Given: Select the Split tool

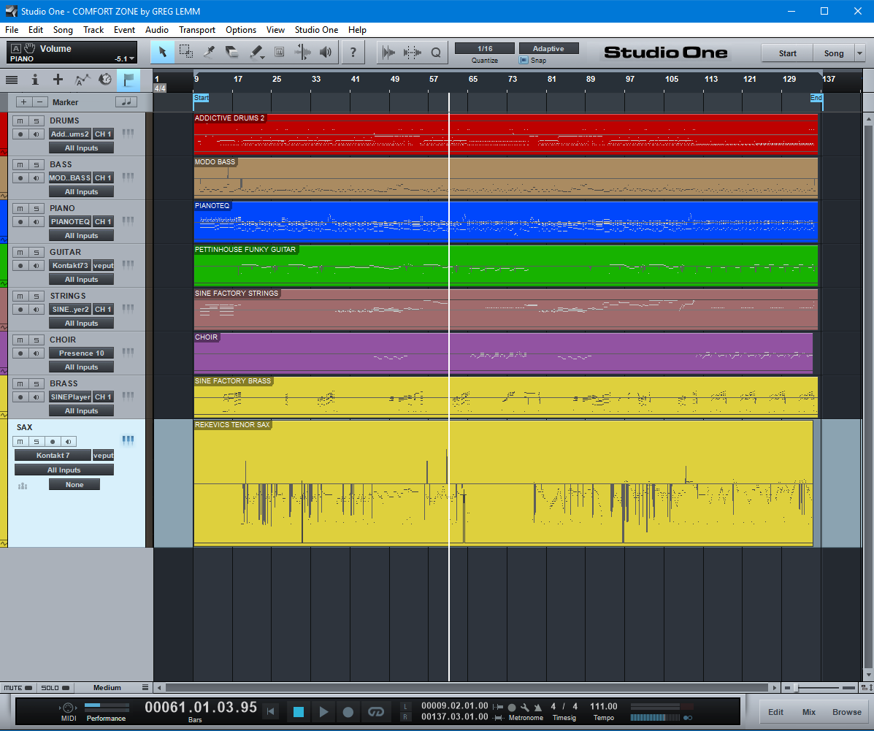Looking at the screenshot, I should point(209,53).
